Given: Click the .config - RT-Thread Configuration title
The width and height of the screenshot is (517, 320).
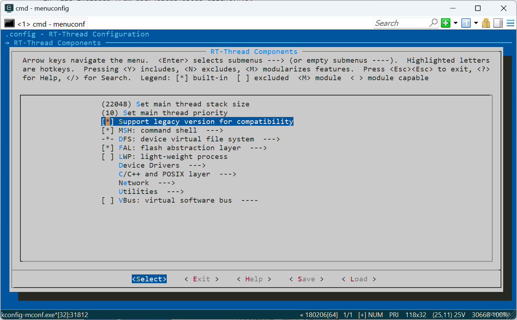Looking at the screenshot, I should coord(77,34).
